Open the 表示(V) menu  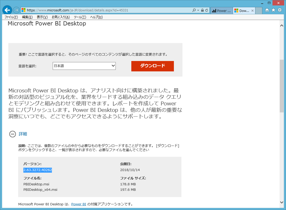pos(42,17)
